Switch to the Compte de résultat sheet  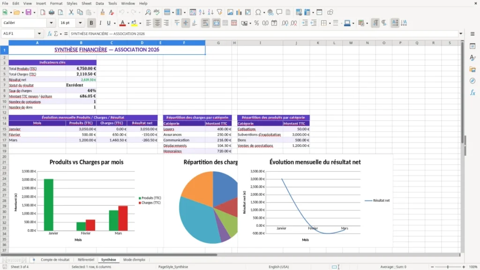(55, 260)
